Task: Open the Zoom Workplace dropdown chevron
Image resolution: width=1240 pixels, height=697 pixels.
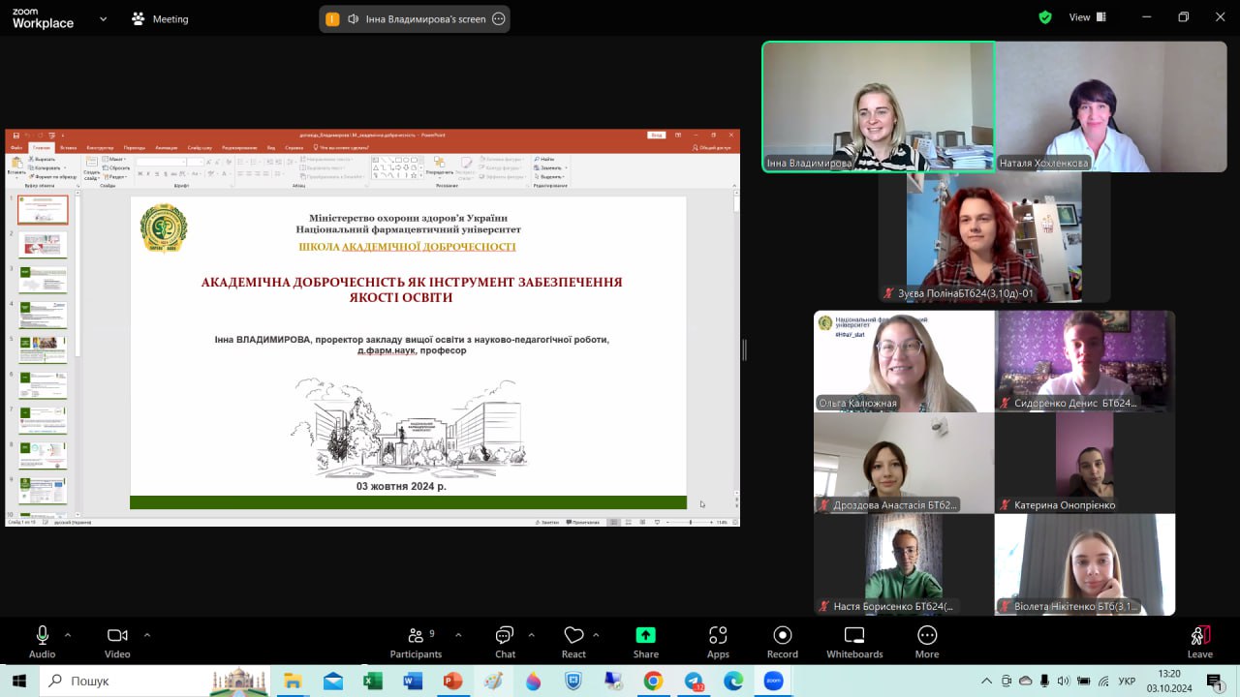Action: click(x=103, y=18)
